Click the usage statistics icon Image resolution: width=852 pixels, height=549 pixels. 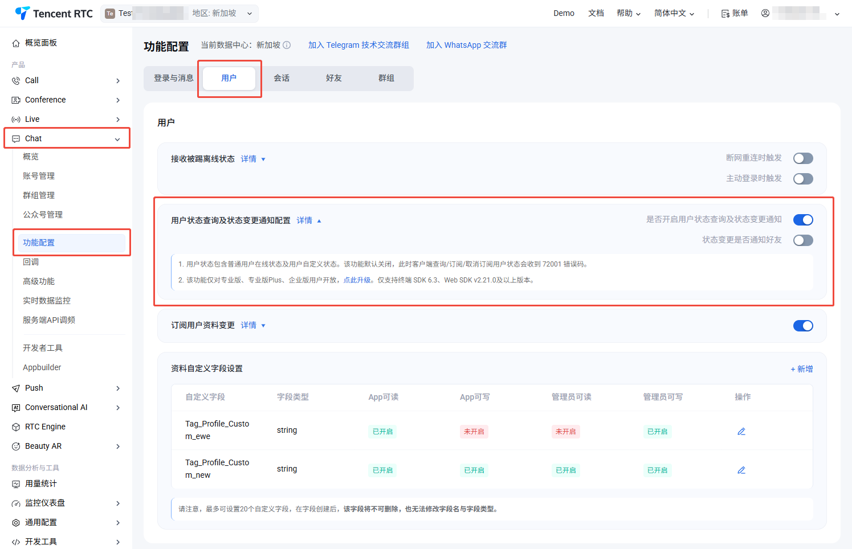16,484
